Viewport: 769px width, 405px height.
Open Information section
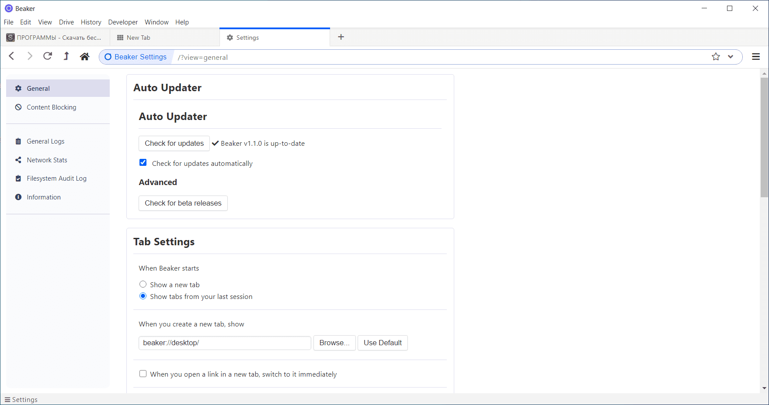pyautogui.click(x=58, y=197)
